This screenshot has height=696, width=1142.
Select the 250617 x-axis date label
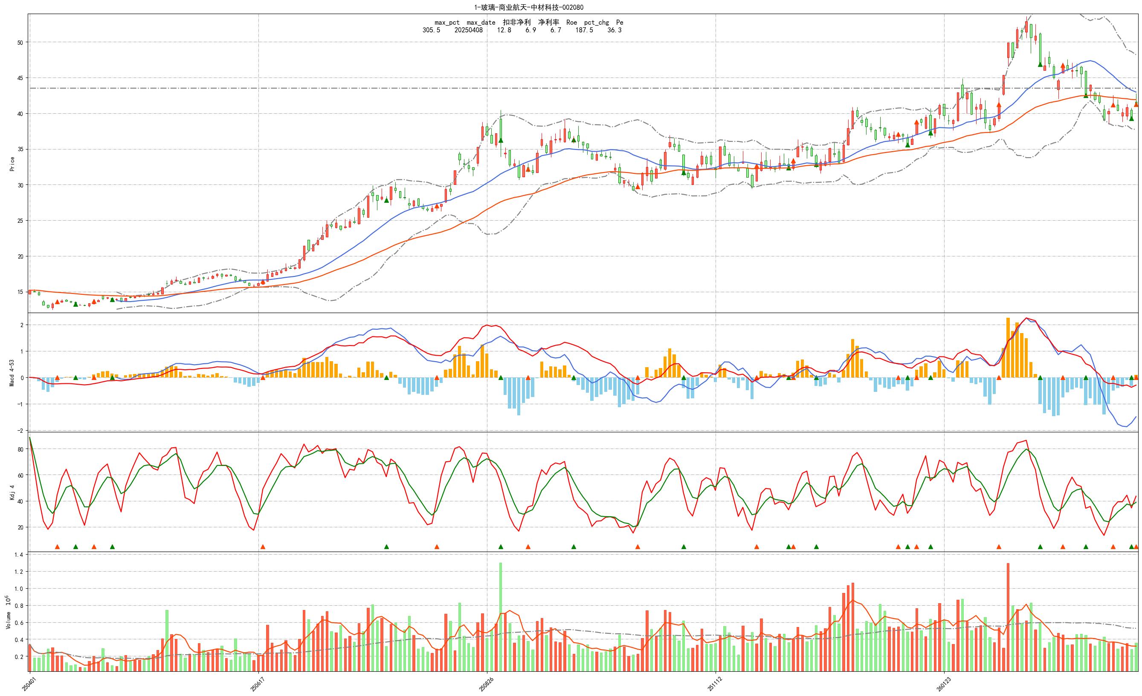pyautogui.click(x=257, y=684)
